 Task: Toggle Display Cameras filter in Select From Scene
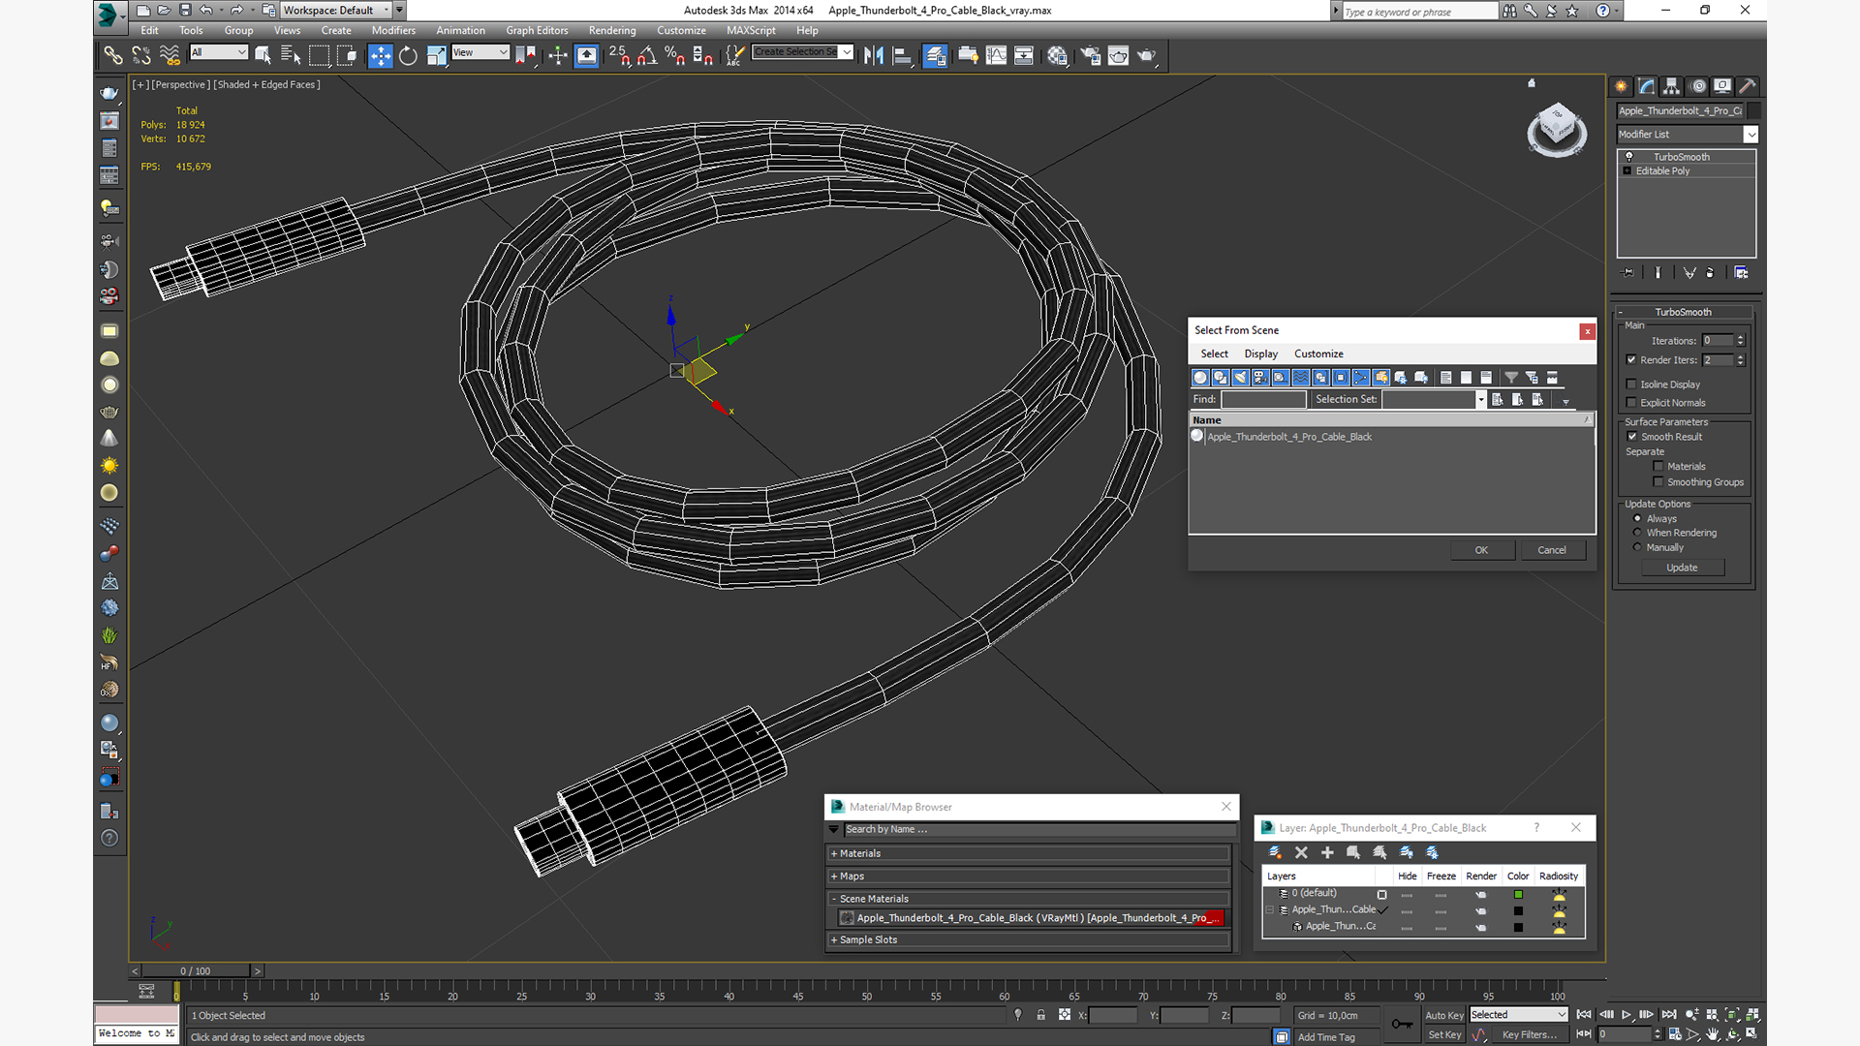tap(1260, 378)
